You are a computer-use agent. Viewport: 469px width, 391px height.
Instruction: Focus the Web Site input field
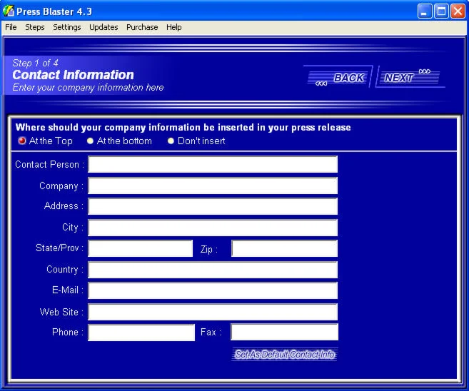[213, 312]
